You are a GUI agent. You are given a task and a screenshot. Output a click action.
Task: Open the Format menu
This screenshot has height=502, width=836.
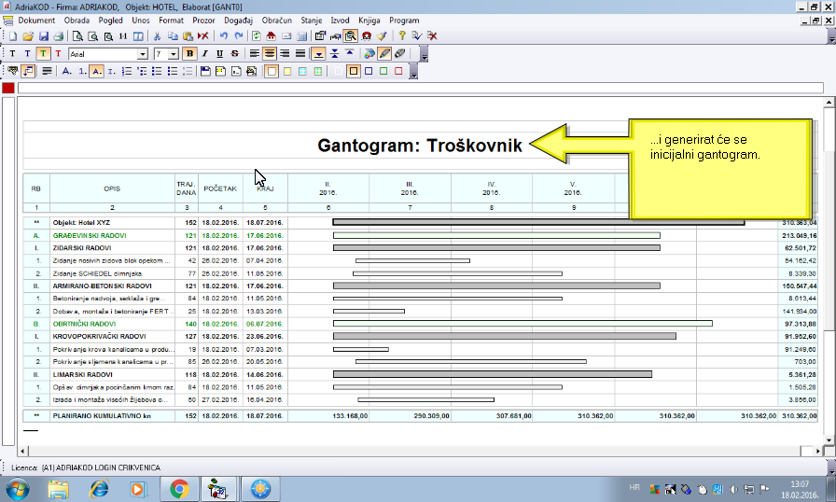point(171,21)
